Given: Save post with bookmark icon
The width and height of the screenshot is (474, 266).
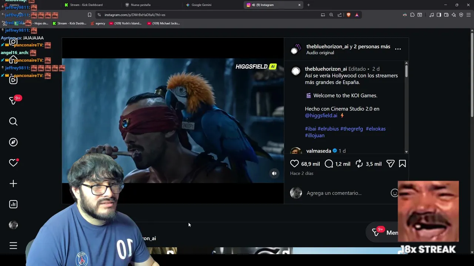Looking at the screenshot, I should [x=402, y=164].
